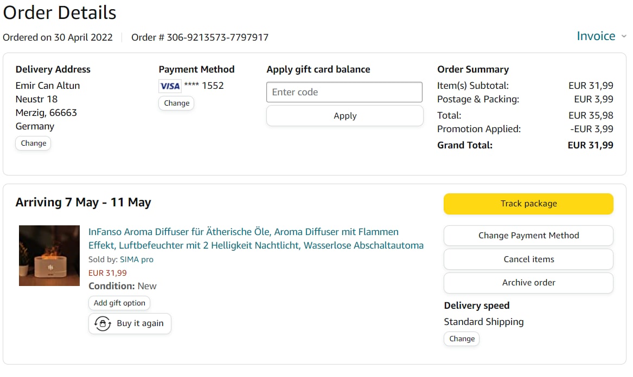This screenshot has height=377, width=633.
Task: Archive this order
Action: click(x=528, y=283)
